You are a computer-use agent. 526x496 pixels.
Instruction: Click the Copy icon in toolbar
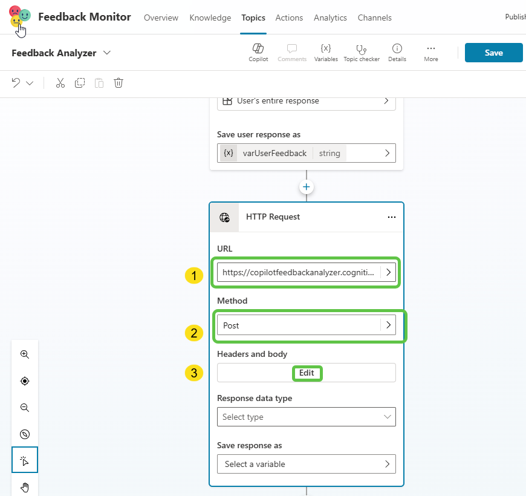pyautogui.click(x=80, y=83)
